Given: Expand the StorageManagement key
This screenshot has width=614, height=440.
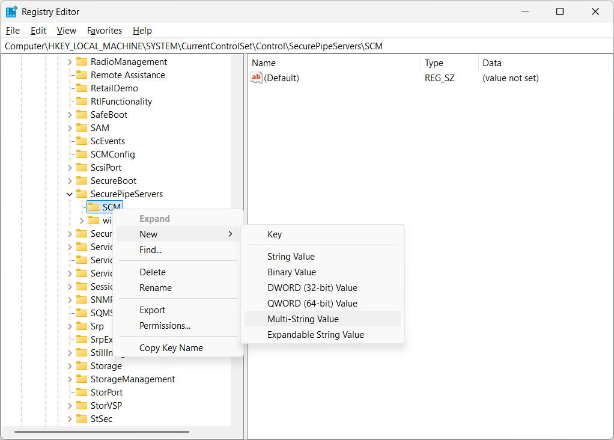Looking at the screenshot, I should (x=69, y=379).
